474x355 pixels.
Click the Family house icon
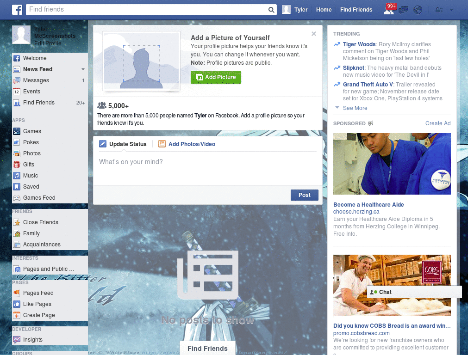(17, 233)
